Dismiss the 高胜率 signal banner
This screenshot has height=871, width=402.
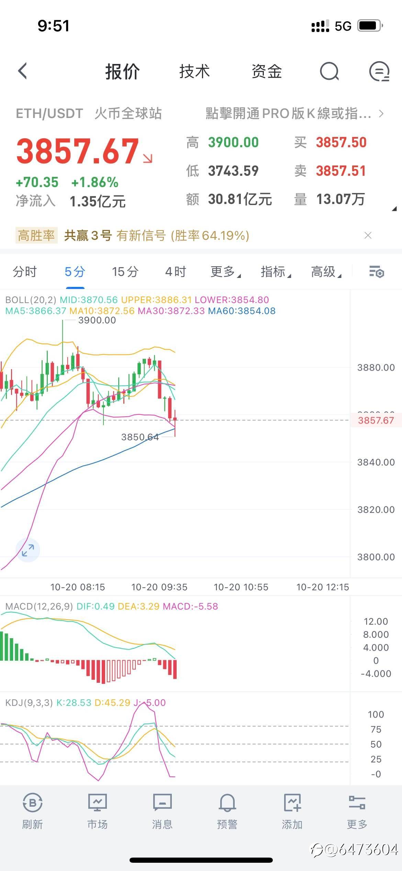coord(368,235)
